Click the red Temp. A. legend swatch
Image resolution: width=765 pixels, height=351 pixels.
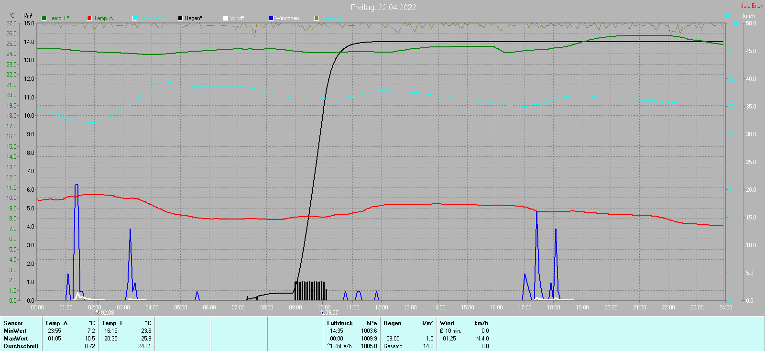tap(89, 18)
